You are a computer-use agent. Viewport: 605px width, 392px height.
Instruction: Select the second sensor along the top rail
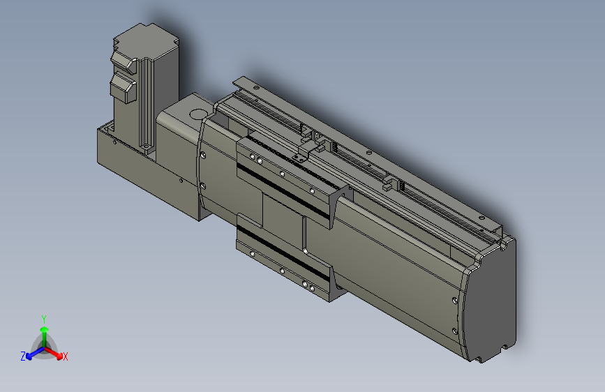pyautogui.click(x=392, y=183)
